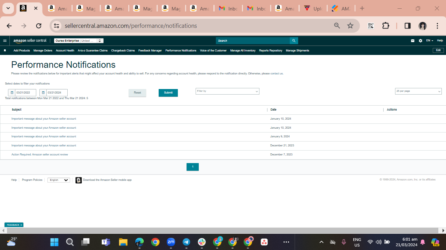Go to Account Health menu item
Viewport: 446px width, 250px height.
point(65,50)
